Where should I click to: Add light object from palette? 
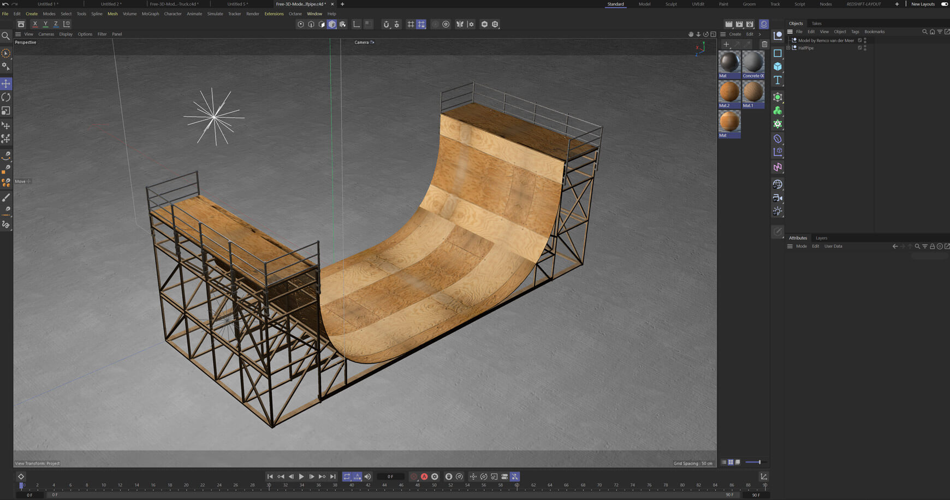(x=777, y=212)
